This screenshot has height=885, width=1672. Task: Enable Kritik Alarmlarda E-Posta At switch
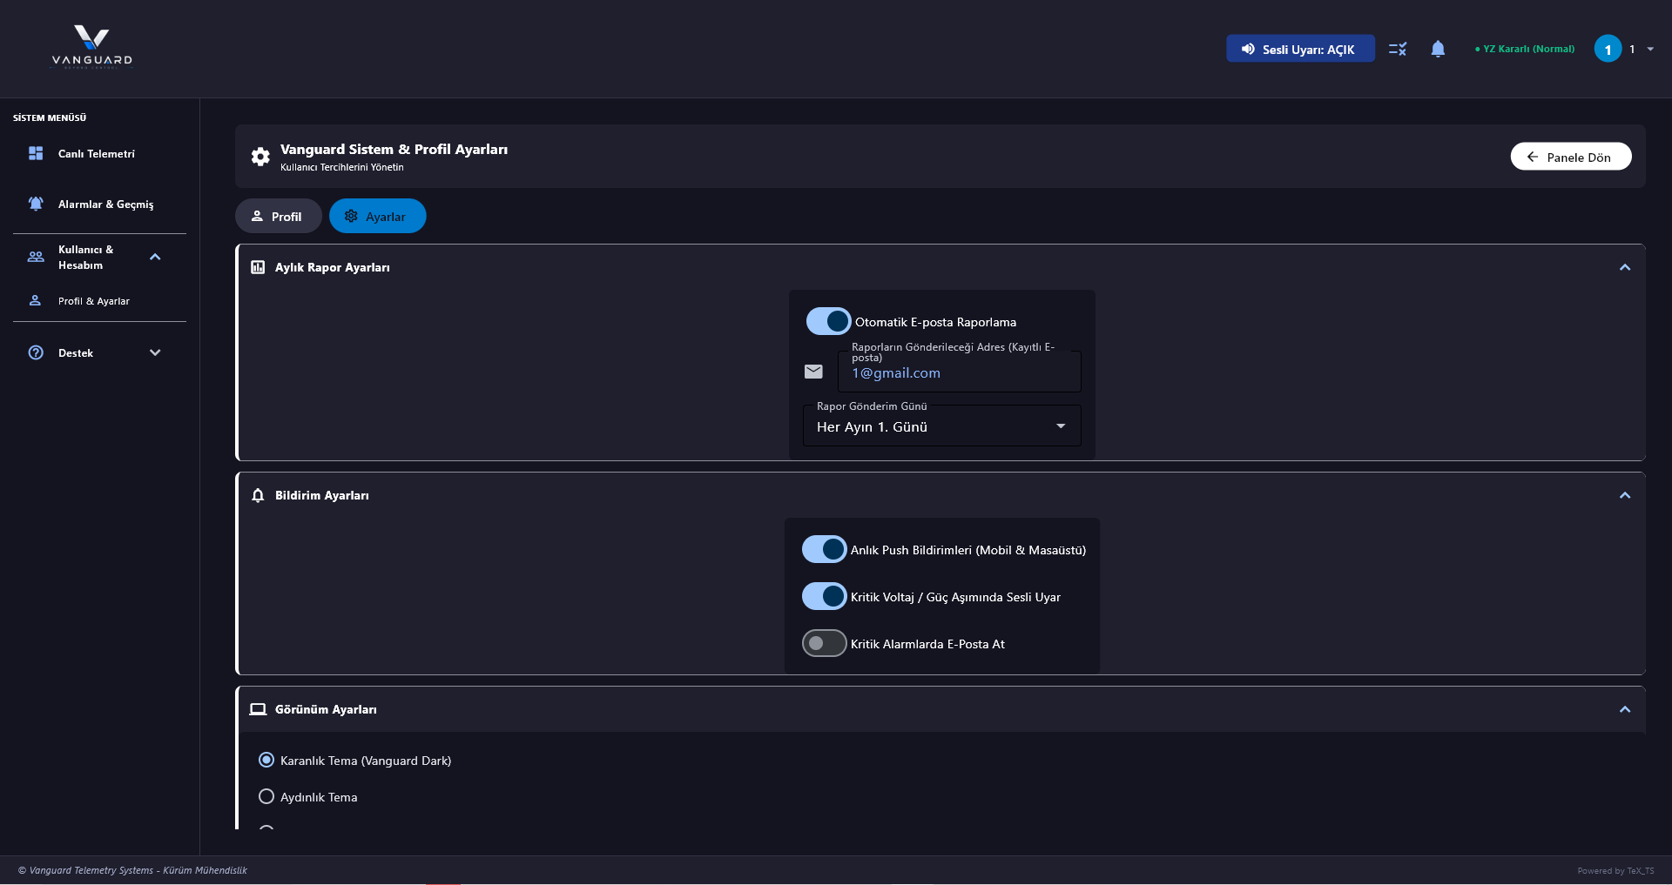[824, 643]
